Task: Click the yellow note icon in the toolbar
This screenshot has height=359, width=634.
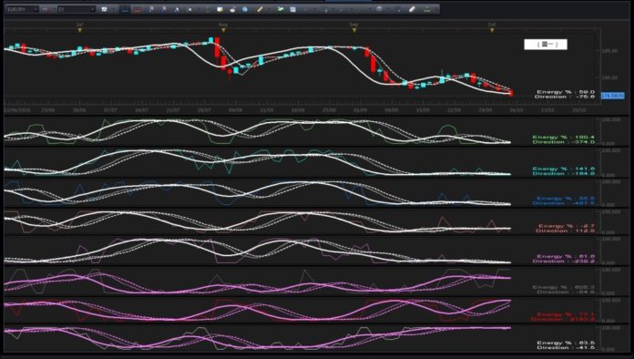Action: pos(220,9)
